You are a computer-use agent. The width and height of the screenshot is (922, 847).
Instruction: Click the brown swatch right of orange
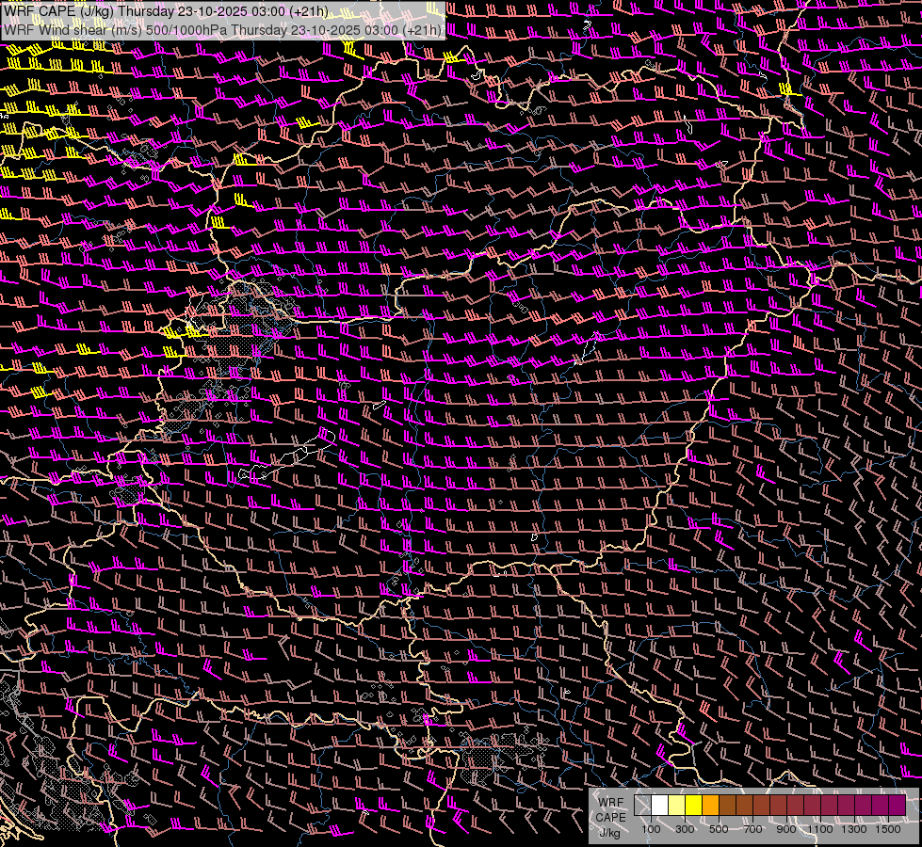pyautogui.click(x=728, y=805)
